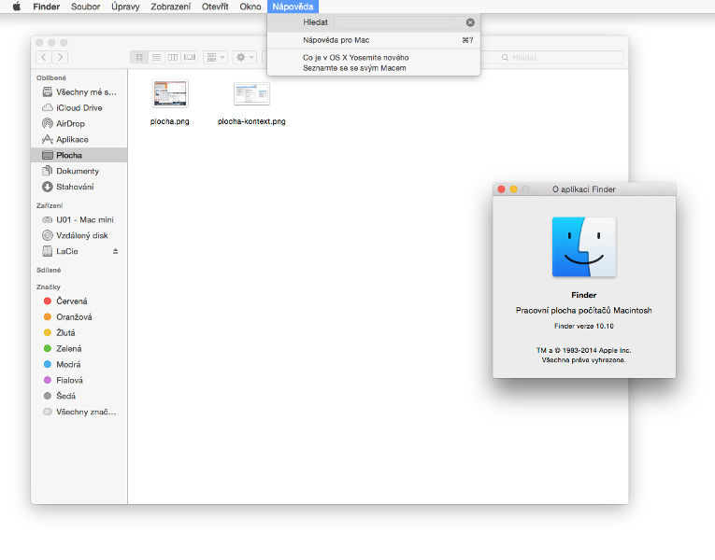The height and width of the screenshot is (560, 715).
Task: Select the Červená tag
Action: (x=79, y=301)
